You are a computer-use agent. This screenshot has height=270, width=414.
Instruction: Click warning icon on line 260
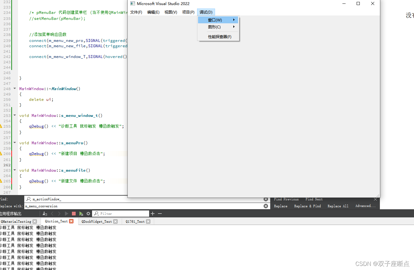coord(1,153)
